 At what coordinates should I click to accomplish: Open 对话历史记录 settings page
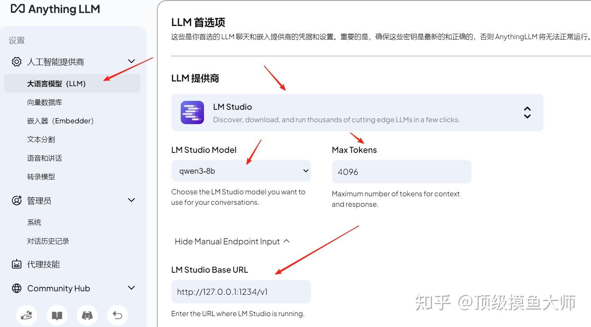click(48, 240)
